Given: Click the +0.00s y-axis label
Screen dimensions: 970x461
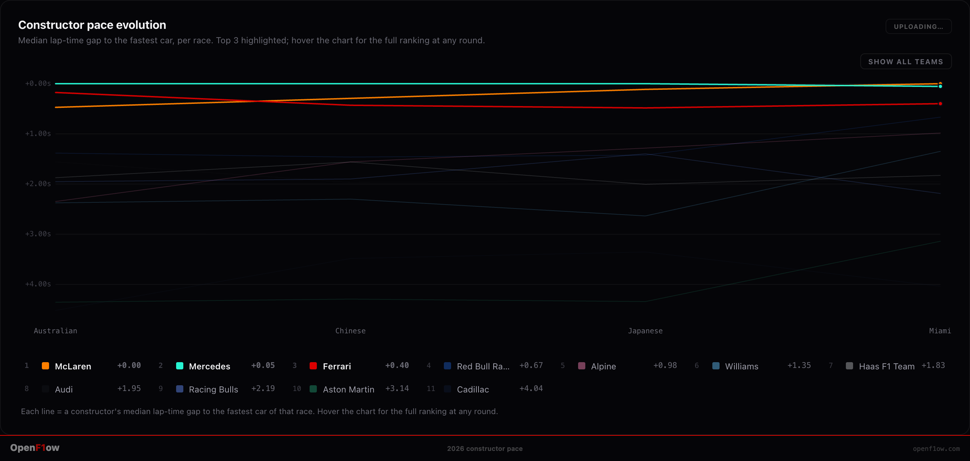Looking at the screenshot, I should pos(38,84).
